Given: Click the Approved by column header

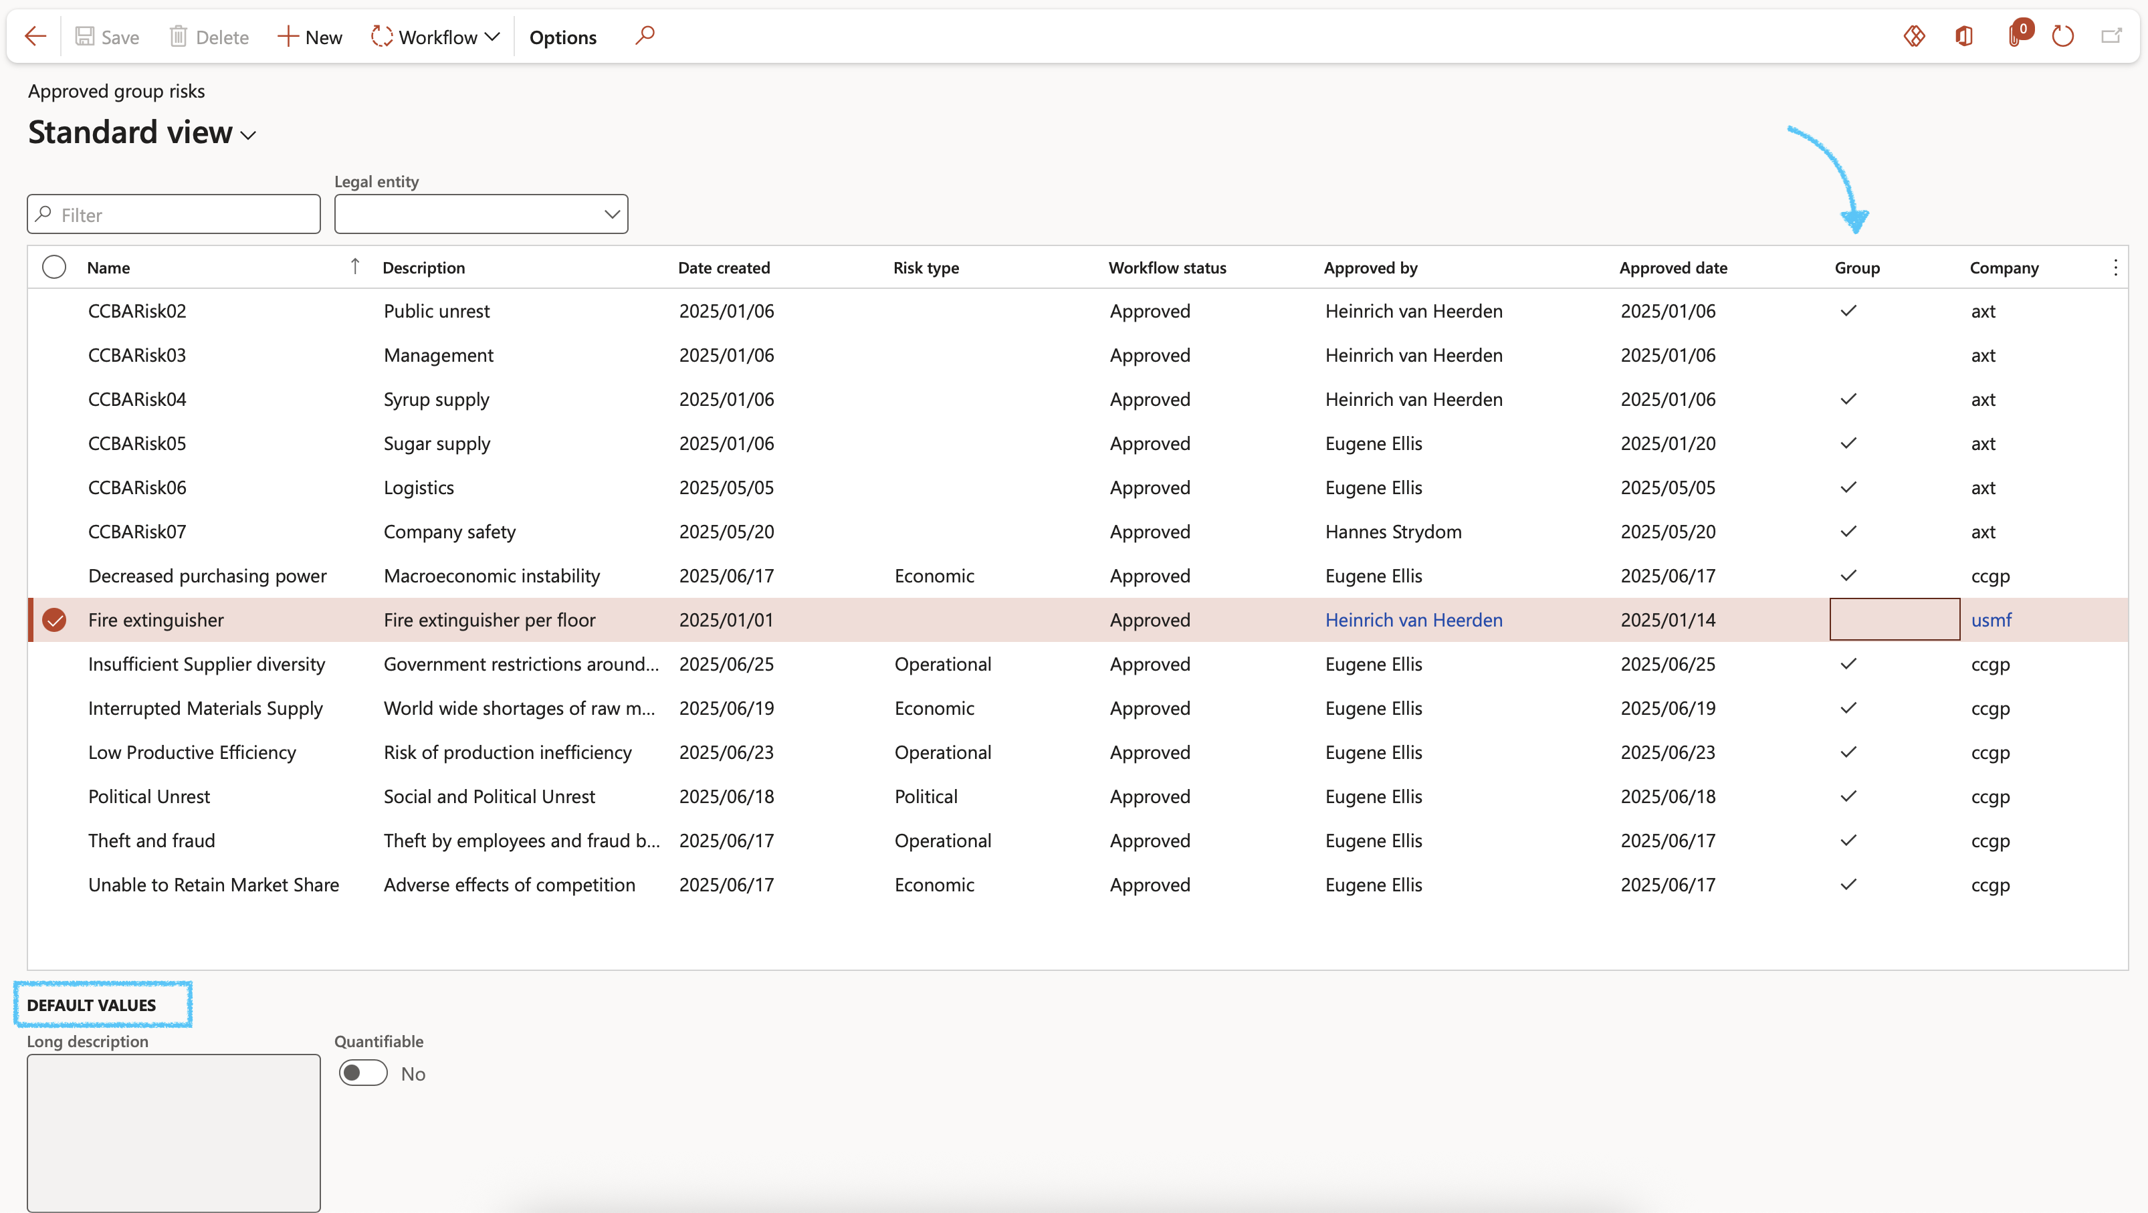Looking at the screenshot, I should (x=1370, y=267).
